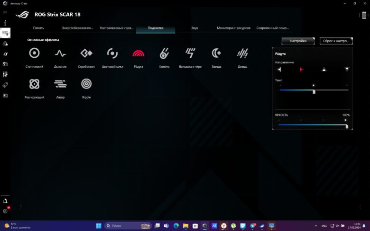This screenshot has width=370, height=231.
Task: Switch to the Память tab
Action: pos(38,28)
